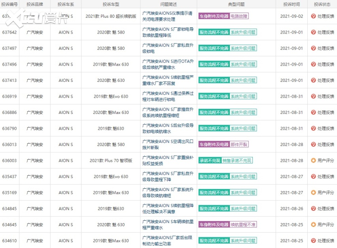Click the 广汽埃安 brand cell in row 637413
Screen dimensions: 337x248
point(35,80)
